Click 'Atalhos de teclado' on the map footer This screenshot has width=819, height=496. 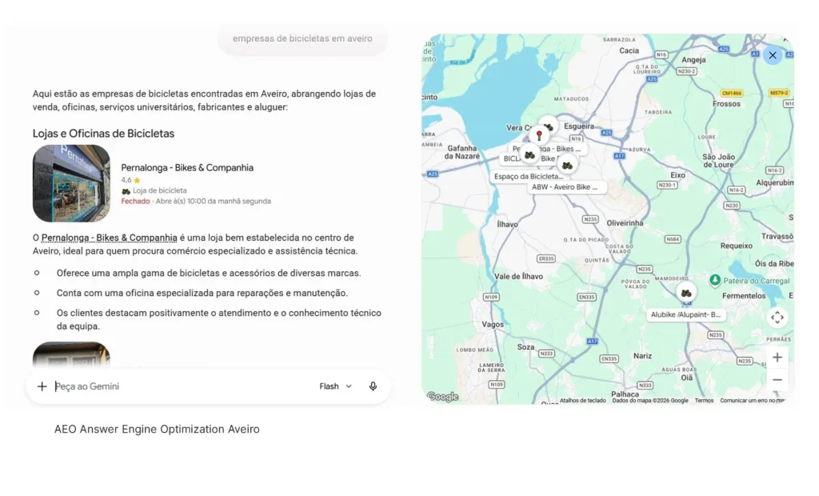[582, 400]
